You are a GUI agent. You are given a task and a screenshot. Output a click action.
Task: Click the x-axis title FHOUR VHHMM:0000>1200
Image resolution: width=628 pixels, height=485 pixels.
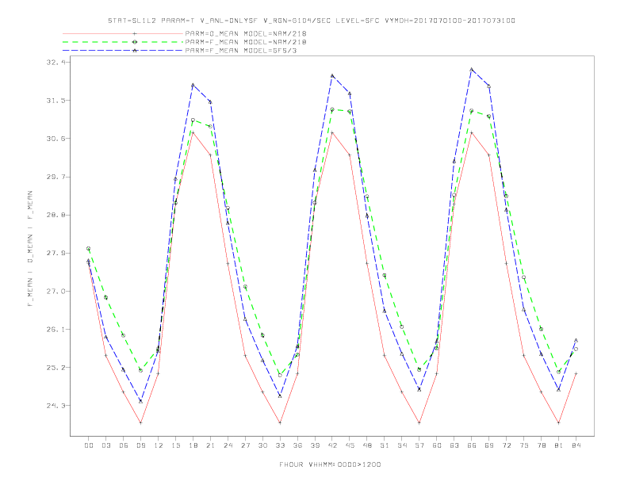[x=330, y=464]
